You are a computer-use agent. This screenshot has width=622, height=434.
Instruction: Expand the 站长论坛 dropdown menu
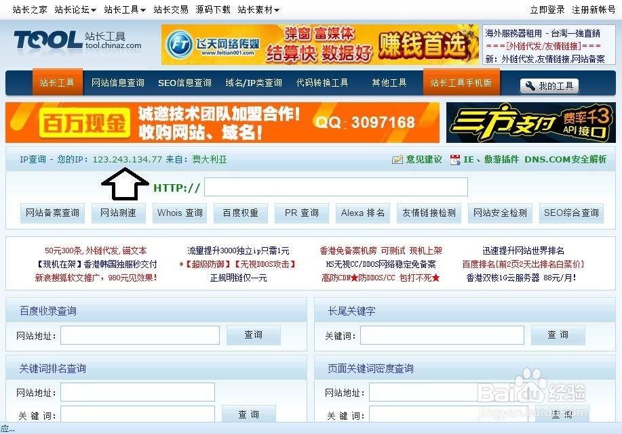coord(74,9)
